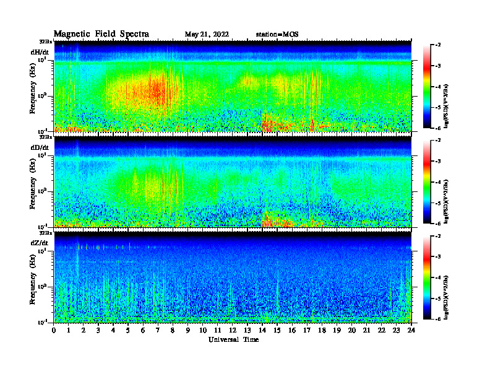Click hour "12" on the time axis
490x379 pixels.
[x=233, y=331]
